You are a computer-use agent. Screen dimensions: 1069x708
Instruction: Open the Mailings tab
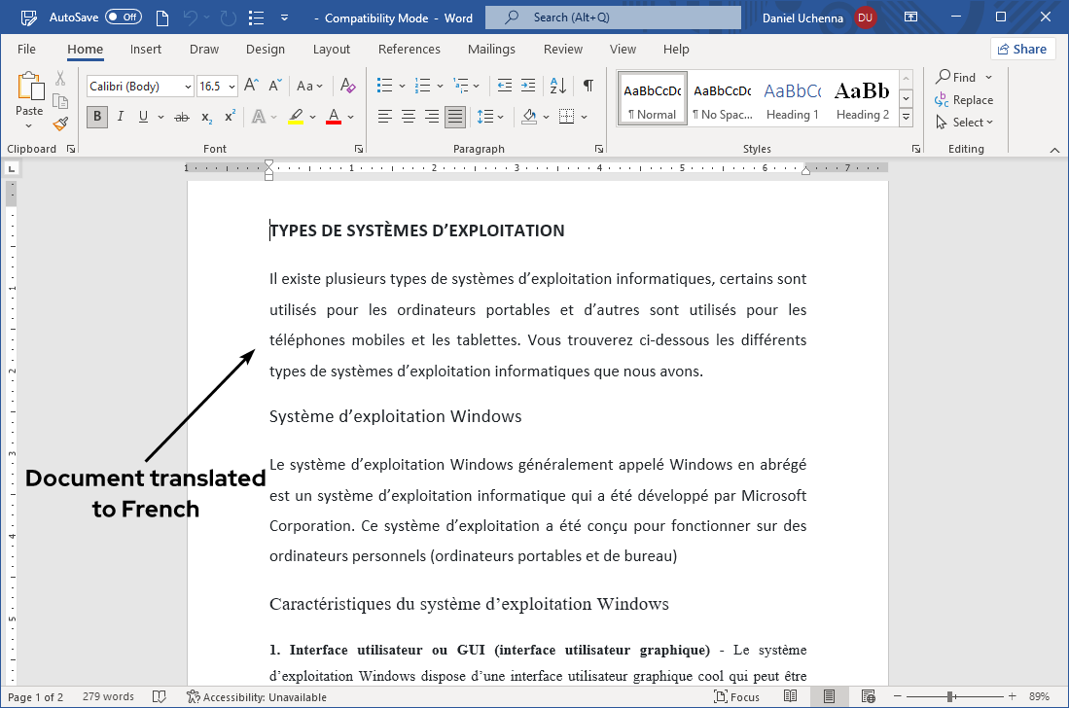(491, 49)
